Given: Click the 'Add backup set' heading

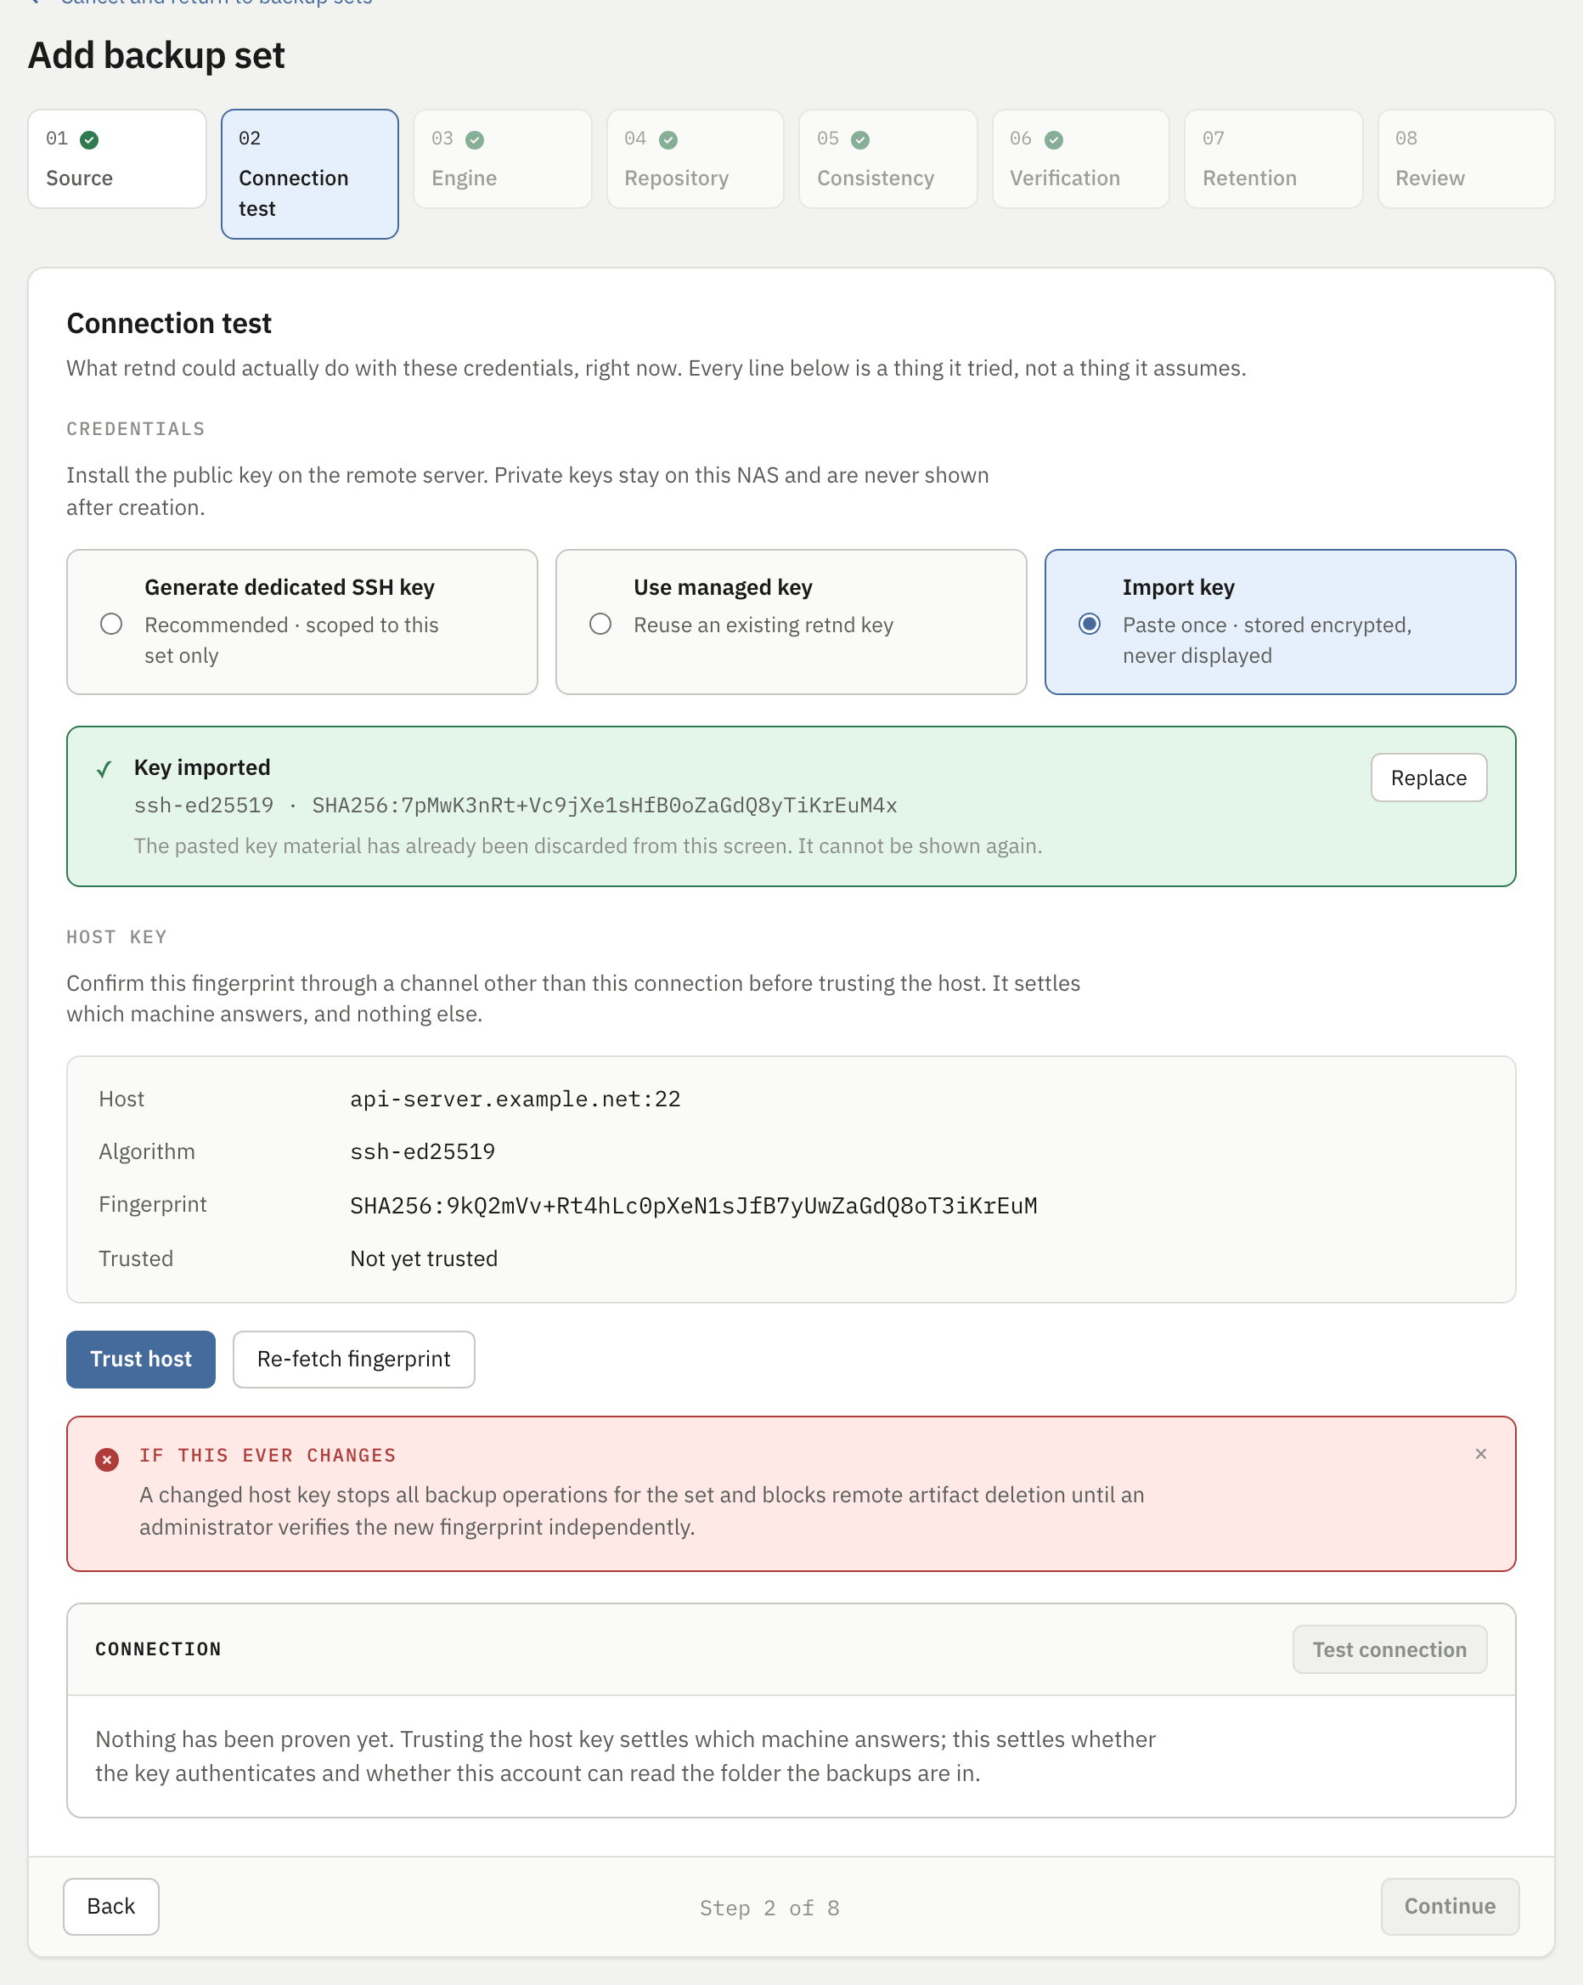Looking at the screenshot, I should click(x=156, y=55).
